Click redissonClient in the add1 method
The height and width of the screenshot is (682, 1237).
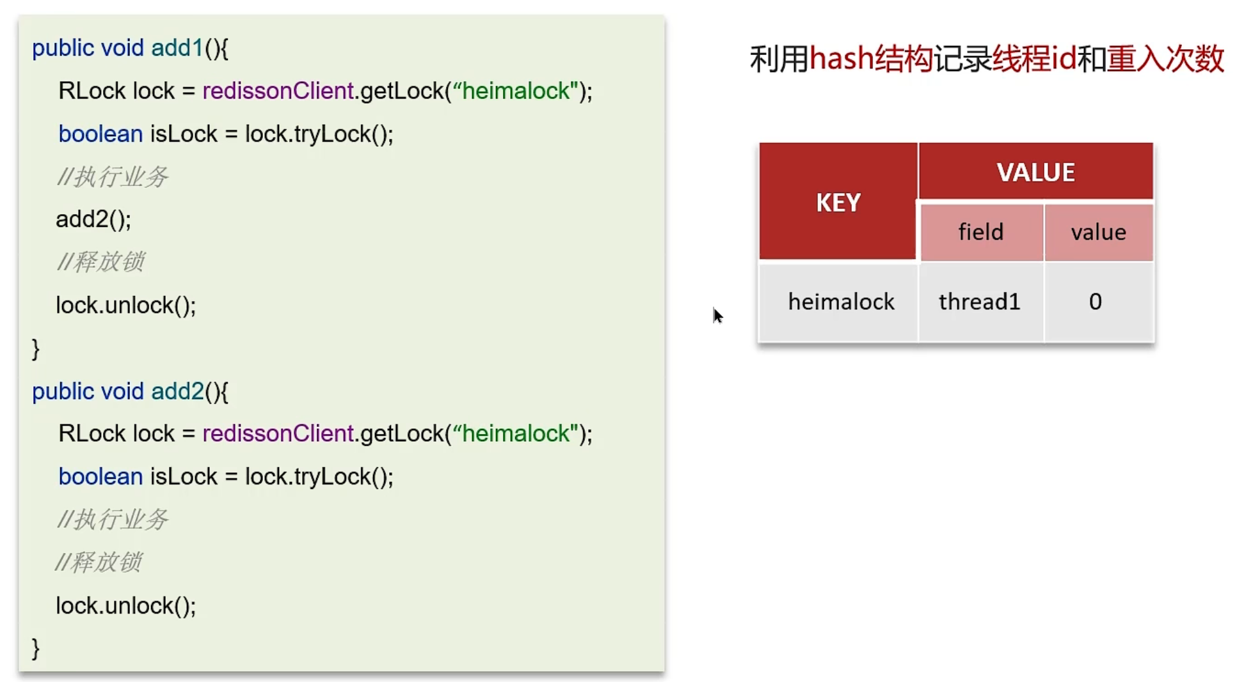tap(278, 91)
